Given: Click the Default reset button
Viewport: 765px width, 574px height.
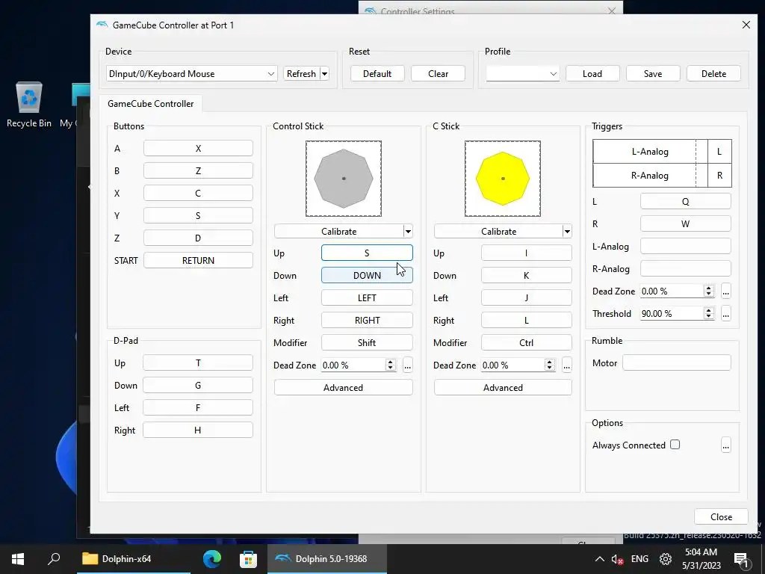Looking at the screenshot, I should [x=377, y=74].
